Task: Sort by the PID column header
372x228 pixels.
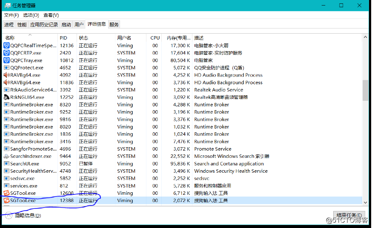Action: [x=67, y=38]
